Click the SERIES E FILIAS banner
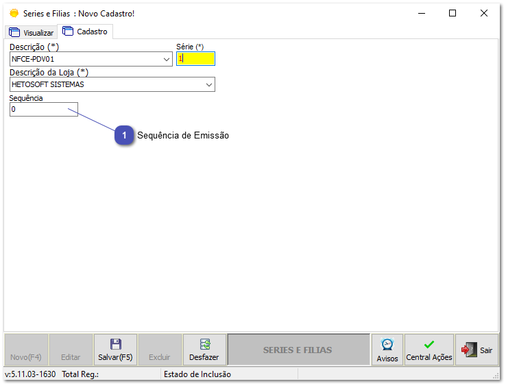The height and width of the screenshot is (386, 506). point(298,350)
